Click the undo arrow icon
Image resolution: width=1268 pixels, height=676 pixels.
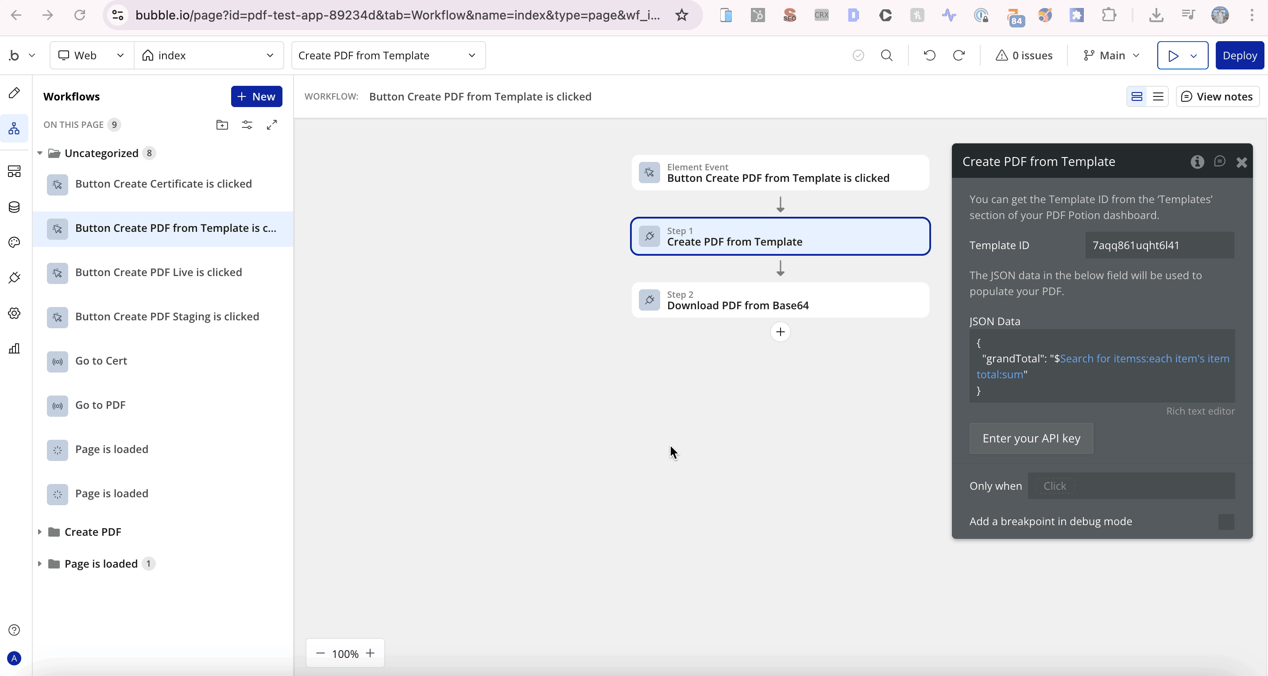pos(929,56)
